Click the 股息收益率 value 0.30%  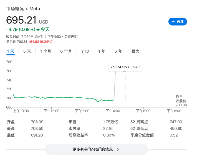[x=109, y=135]
